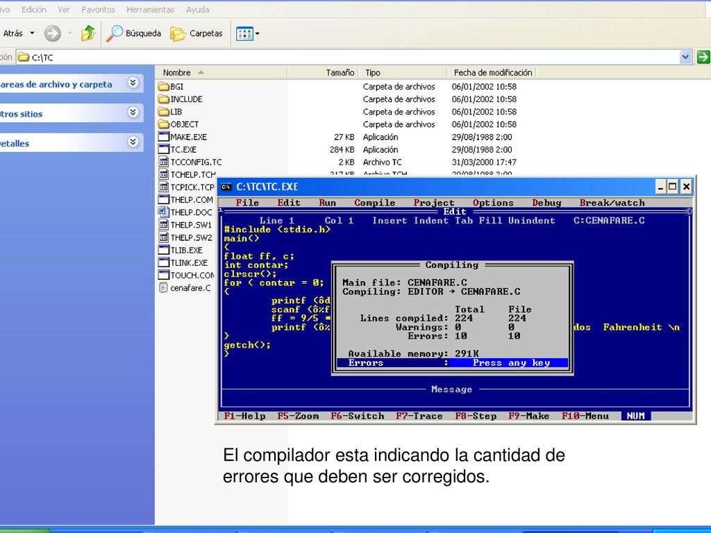Viewport: 711px width, 533px height.
Task: Toggle Carpetas folder pane button
Action: 196,33
